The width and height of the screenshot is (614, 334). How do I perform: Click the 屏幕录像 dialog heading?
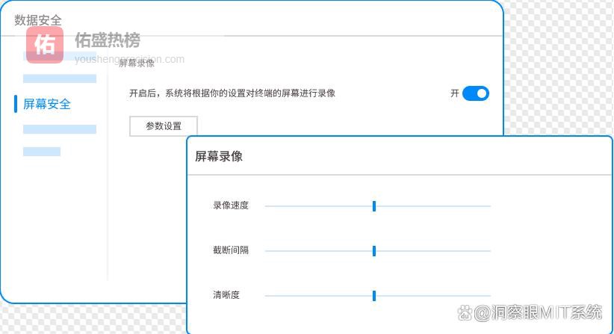(219, 157)
